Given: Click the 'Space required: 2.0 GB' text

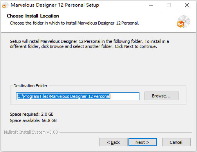Looking at the screenshot, I should tap(32, 114).
